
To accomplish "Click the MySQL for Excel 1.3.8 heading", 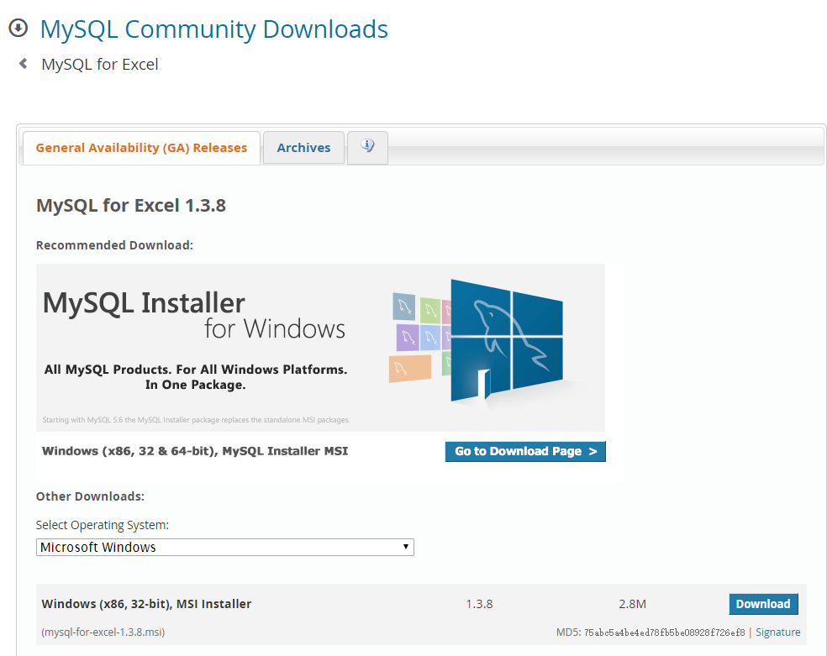I will pyautogui.click(x=131, y=206).
